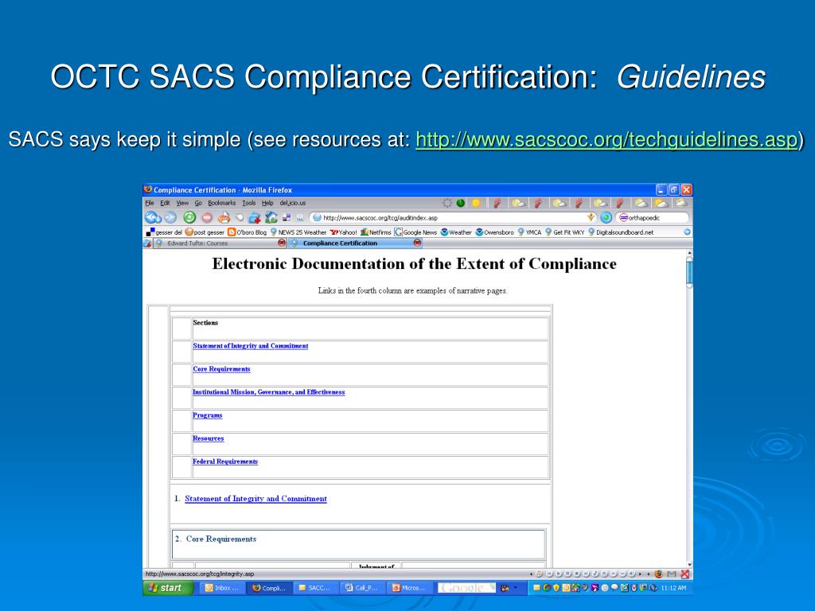Open the Digitalsoundboard.net bookmark
Image resolution: width=815 pixels, height=611 pixels.
621,232
